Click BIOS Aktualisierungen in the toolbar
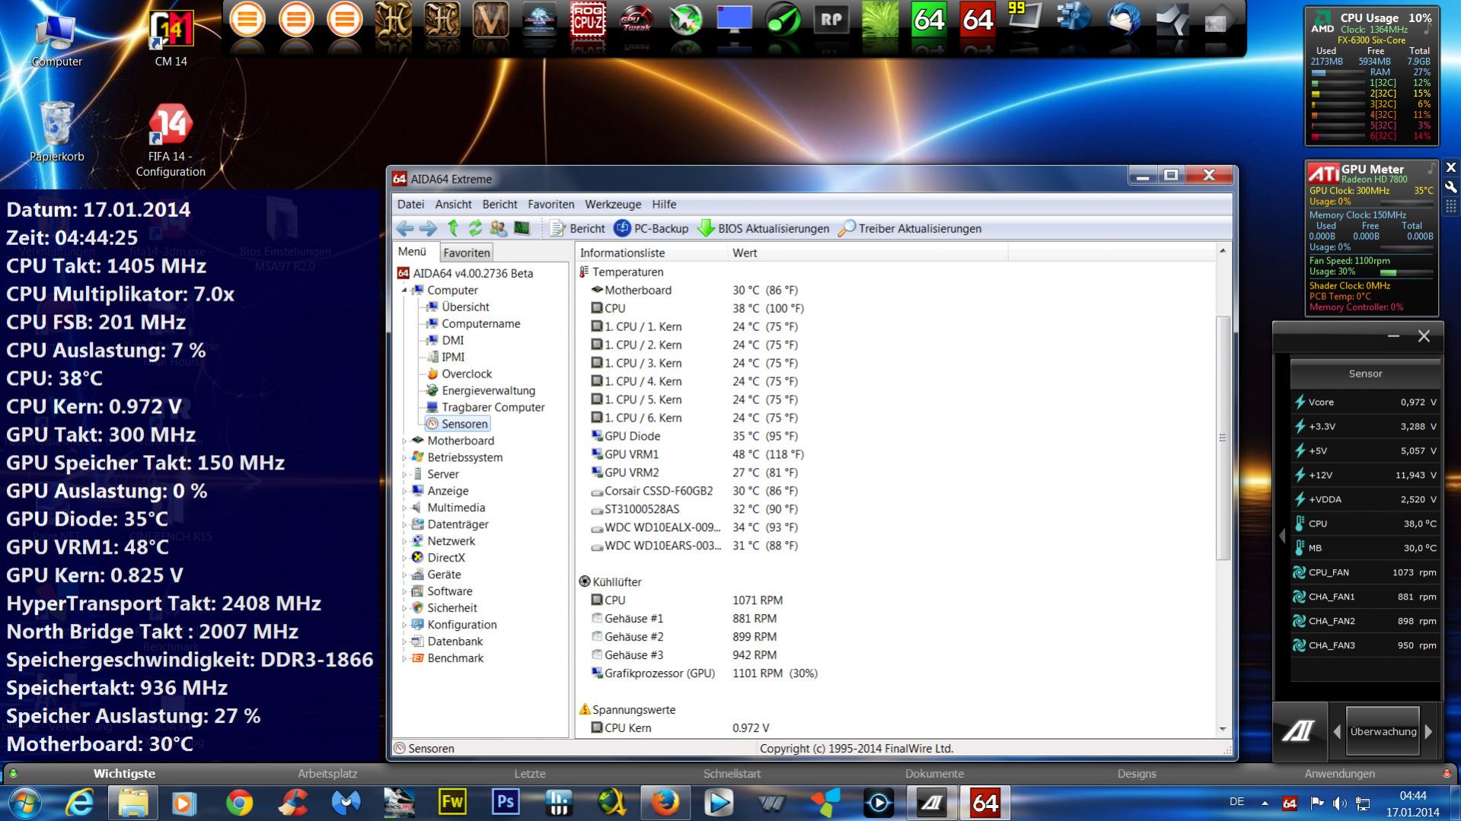The height and width of the screenshot is (821, 1461). point(764,228)
